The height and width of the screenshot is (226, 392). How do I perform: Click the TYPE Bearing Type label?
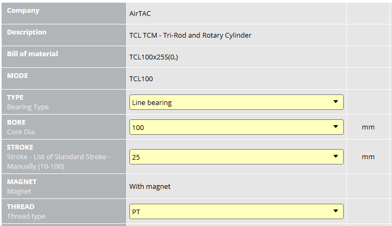click(x=28, y=102)
